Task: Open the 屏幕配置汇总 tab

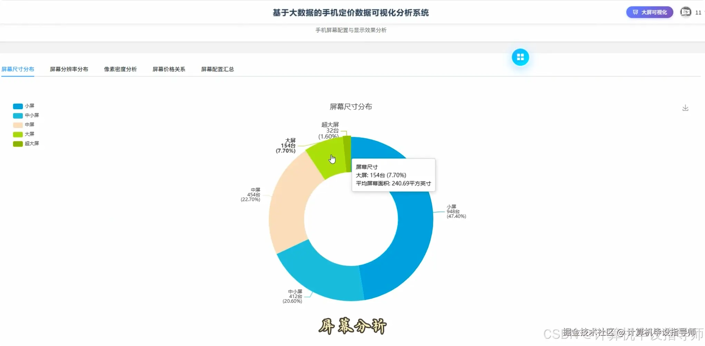Action: (x=217, y=69)
